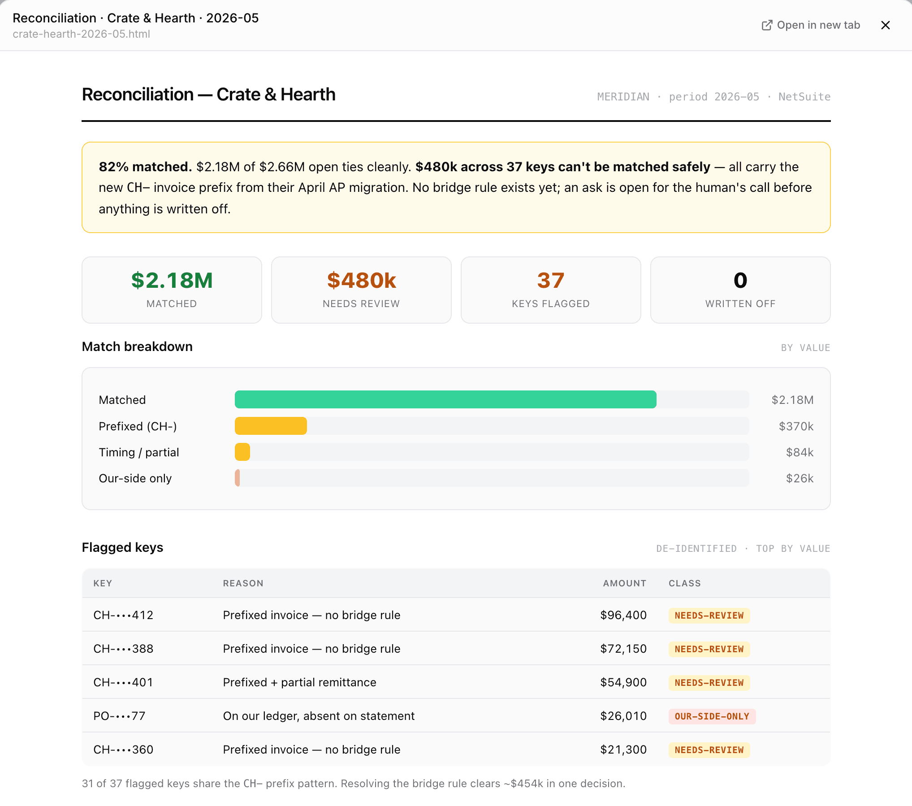Click the OUR-SIDE-ONLY badge for PO-•••77
The width and height of the screenshot is (912, 806).
click(712, 716)
